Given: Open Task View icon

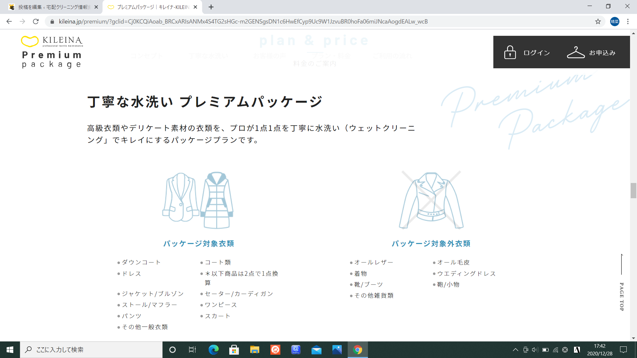Looking at the screenshot, I should pyautogui.click(x=192, y=350).
